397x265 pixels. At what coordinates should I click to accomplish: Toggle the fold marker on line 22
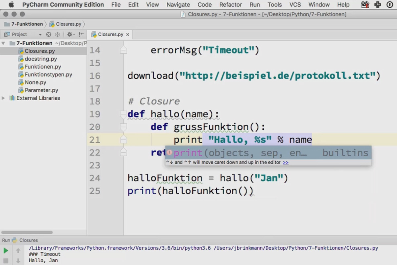pyautogui.click(x=123, y=152)
